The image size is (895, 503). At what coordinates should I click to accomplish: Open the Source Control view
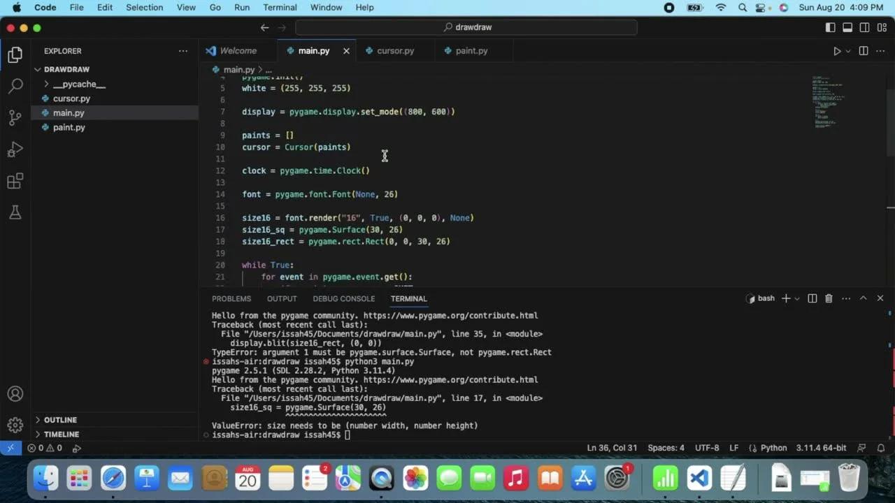click(x=15, y=117)
